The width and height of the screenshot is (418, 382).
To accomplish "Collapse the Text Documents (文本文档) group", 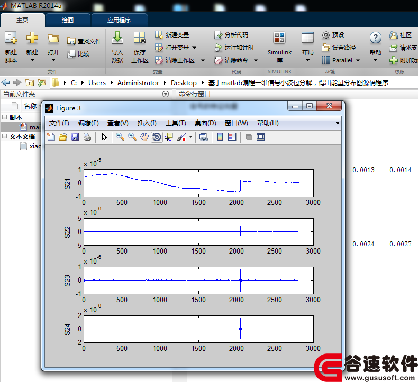I will pyautogui.click(x=5, y=136).
